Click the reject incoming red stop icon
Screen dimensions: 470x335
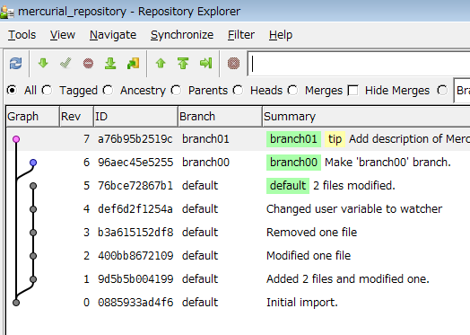click(88, 64)
